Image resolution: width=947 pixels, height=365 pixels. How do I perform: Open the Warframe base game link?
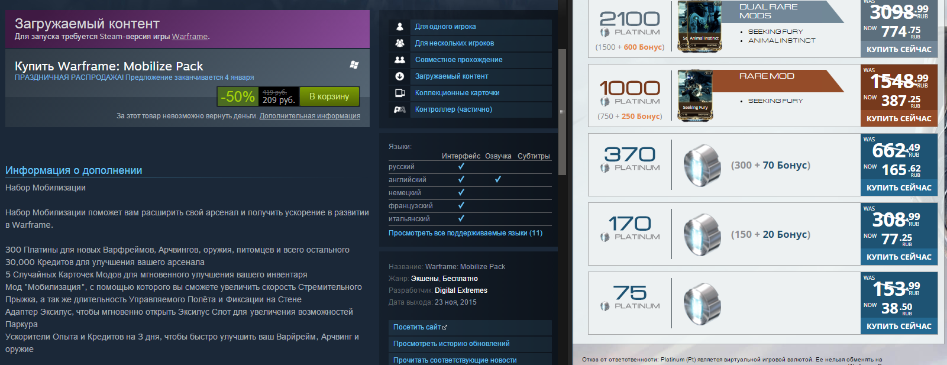[190, 37]
